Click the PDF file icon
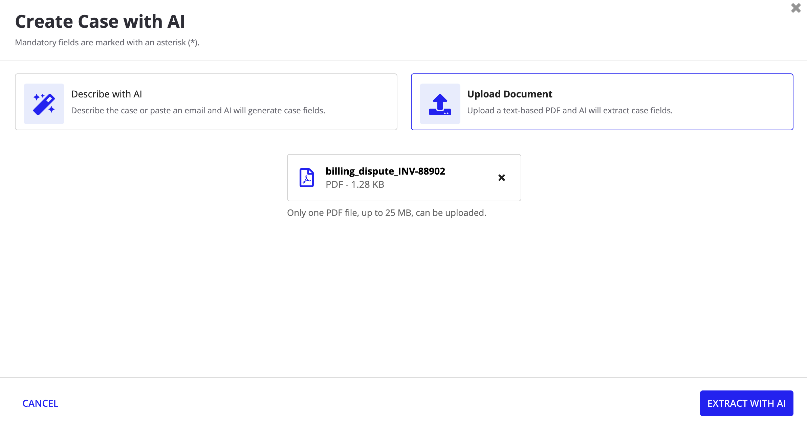807x427 pixels. pyautogui.click(x=307, y=178)
